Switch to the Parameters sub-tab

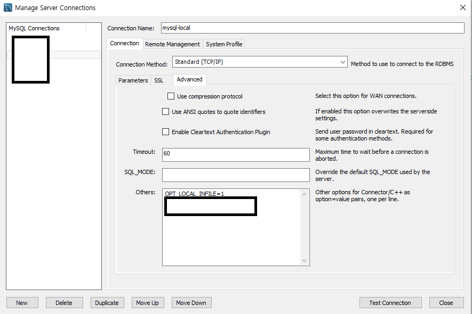(133, 80)
